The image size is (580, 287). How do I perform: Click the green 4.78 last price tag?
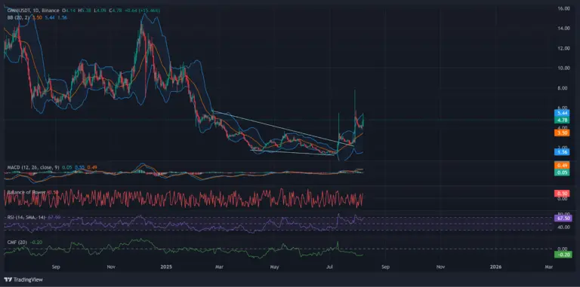click(562, 120)
